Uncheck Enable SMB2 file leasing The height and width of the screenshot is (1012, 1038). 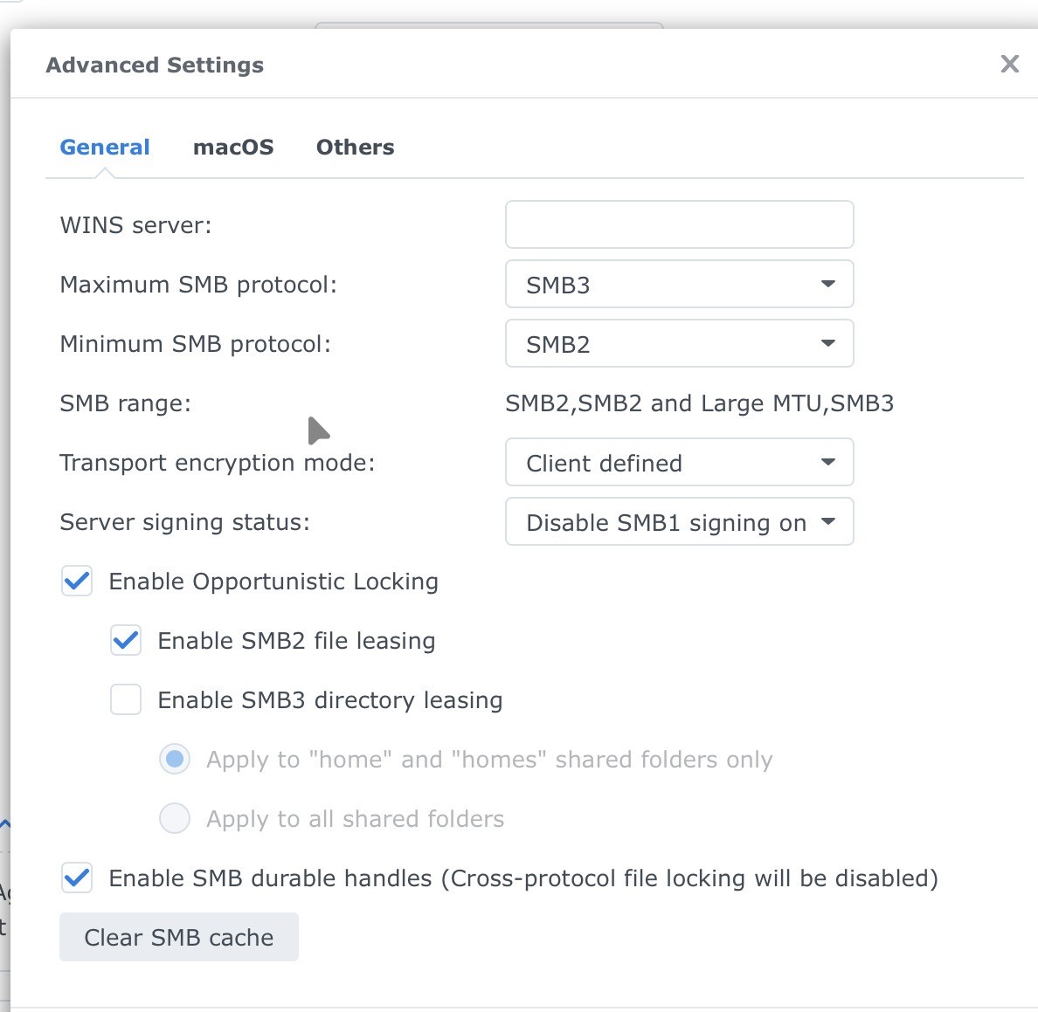pos(126,641)
